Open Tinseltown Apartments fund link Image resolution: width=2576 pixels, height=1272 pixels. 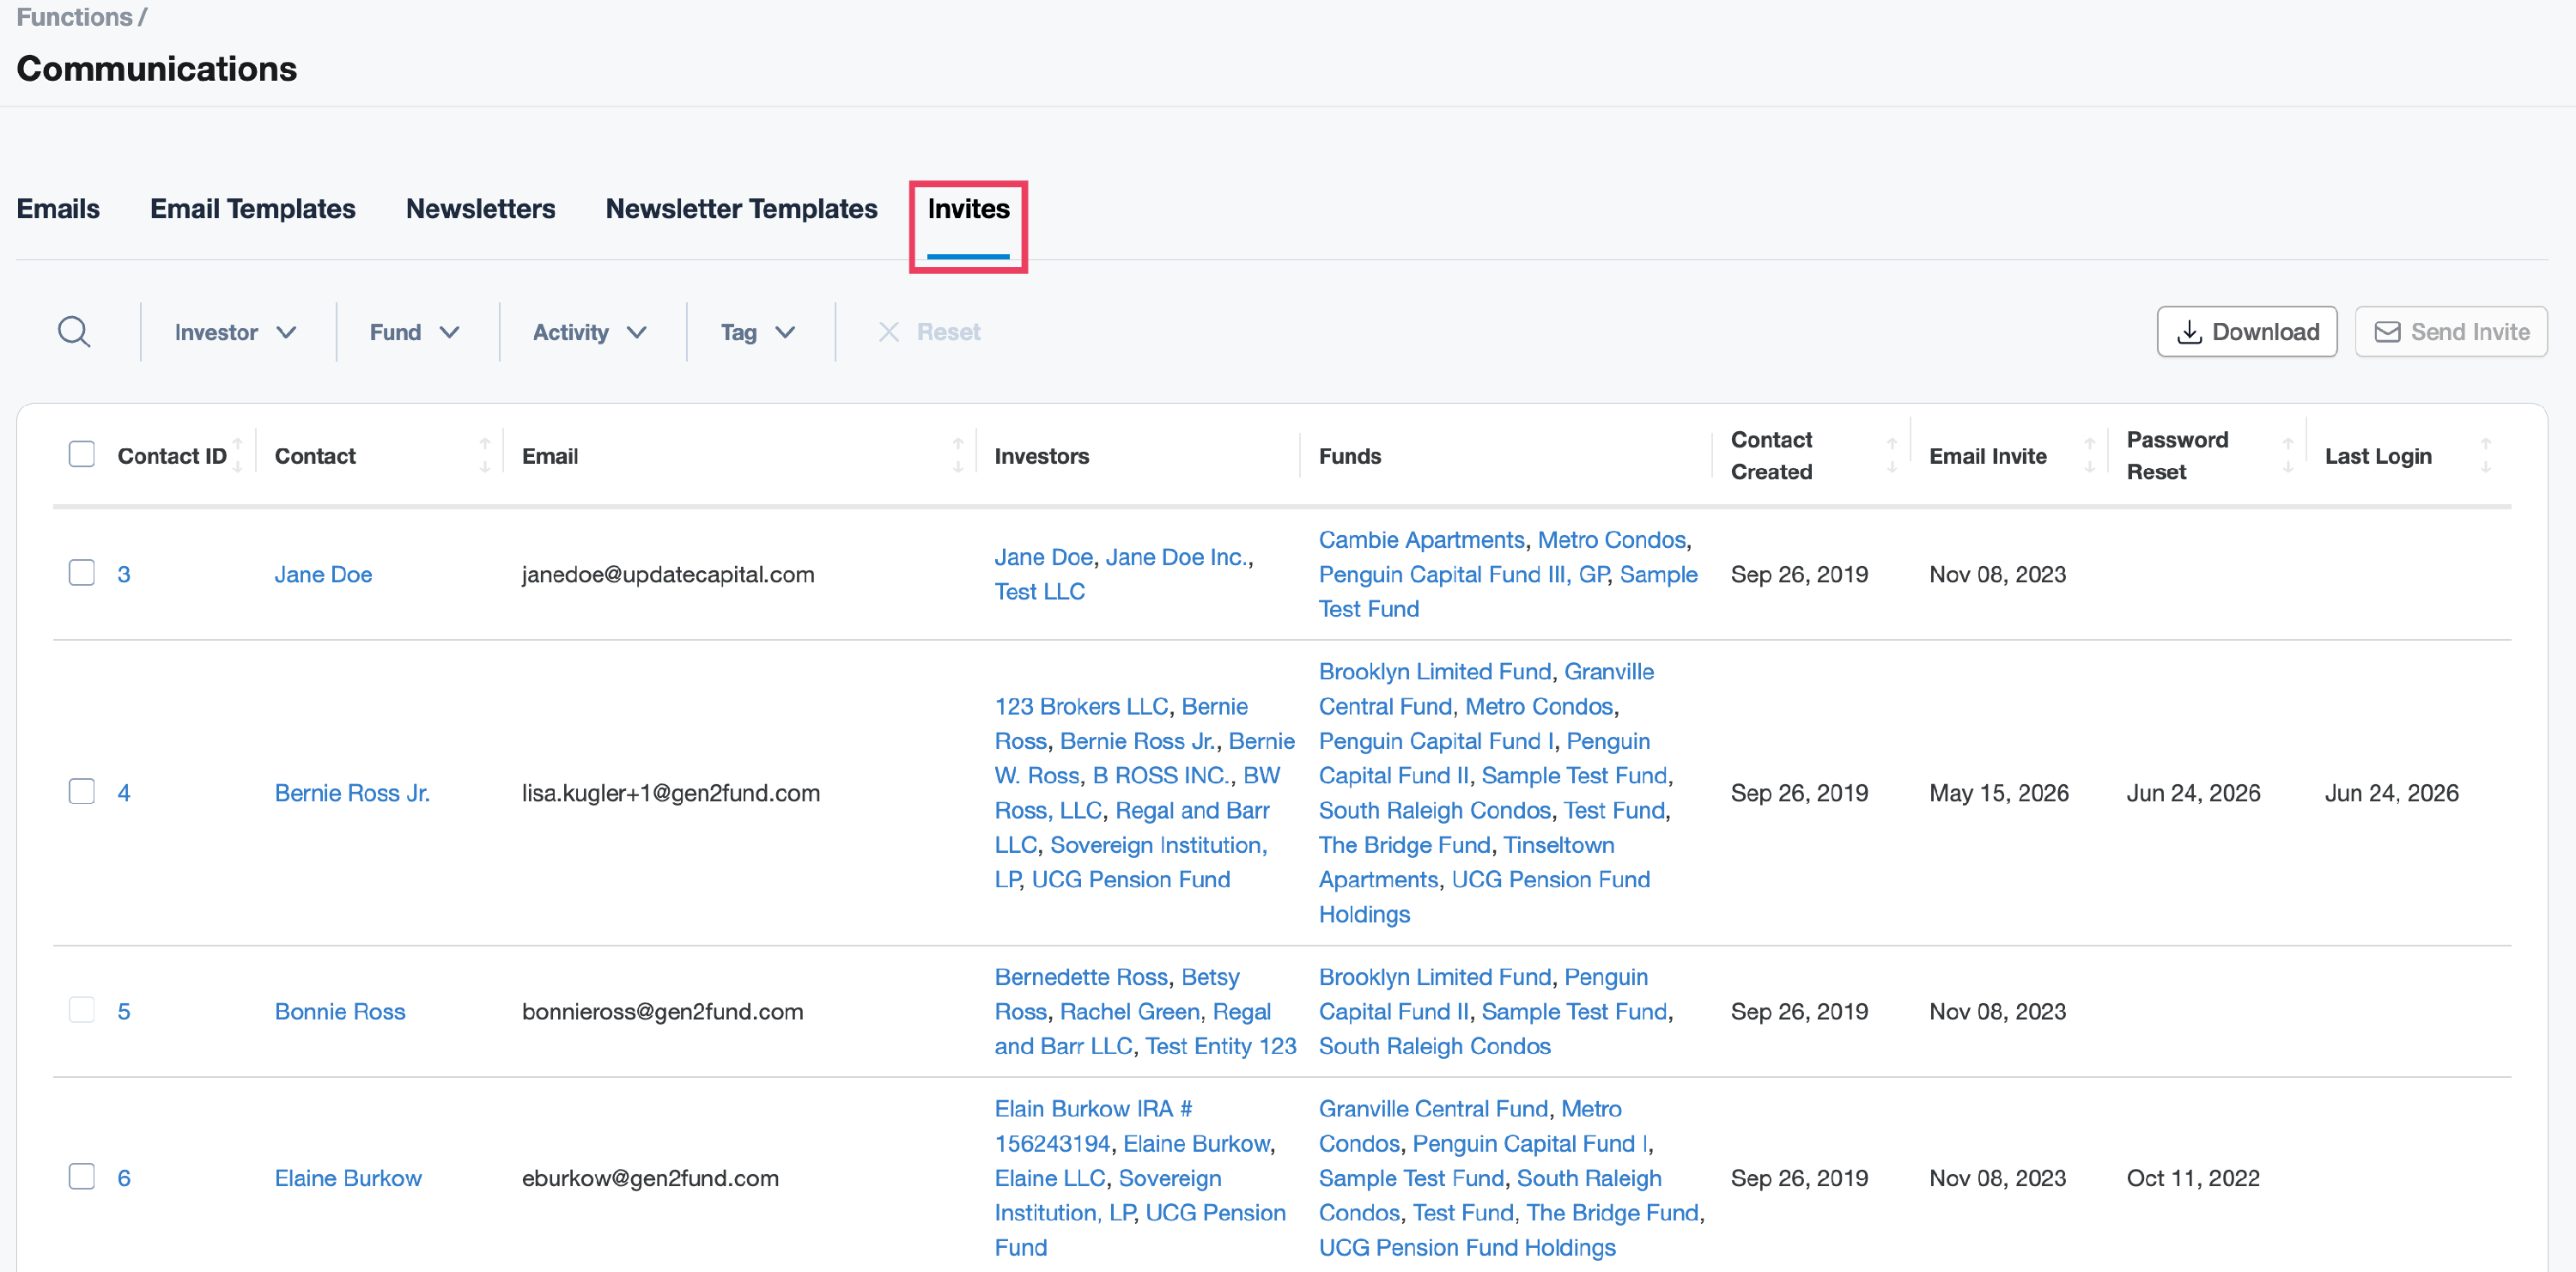pos(1467,862)
